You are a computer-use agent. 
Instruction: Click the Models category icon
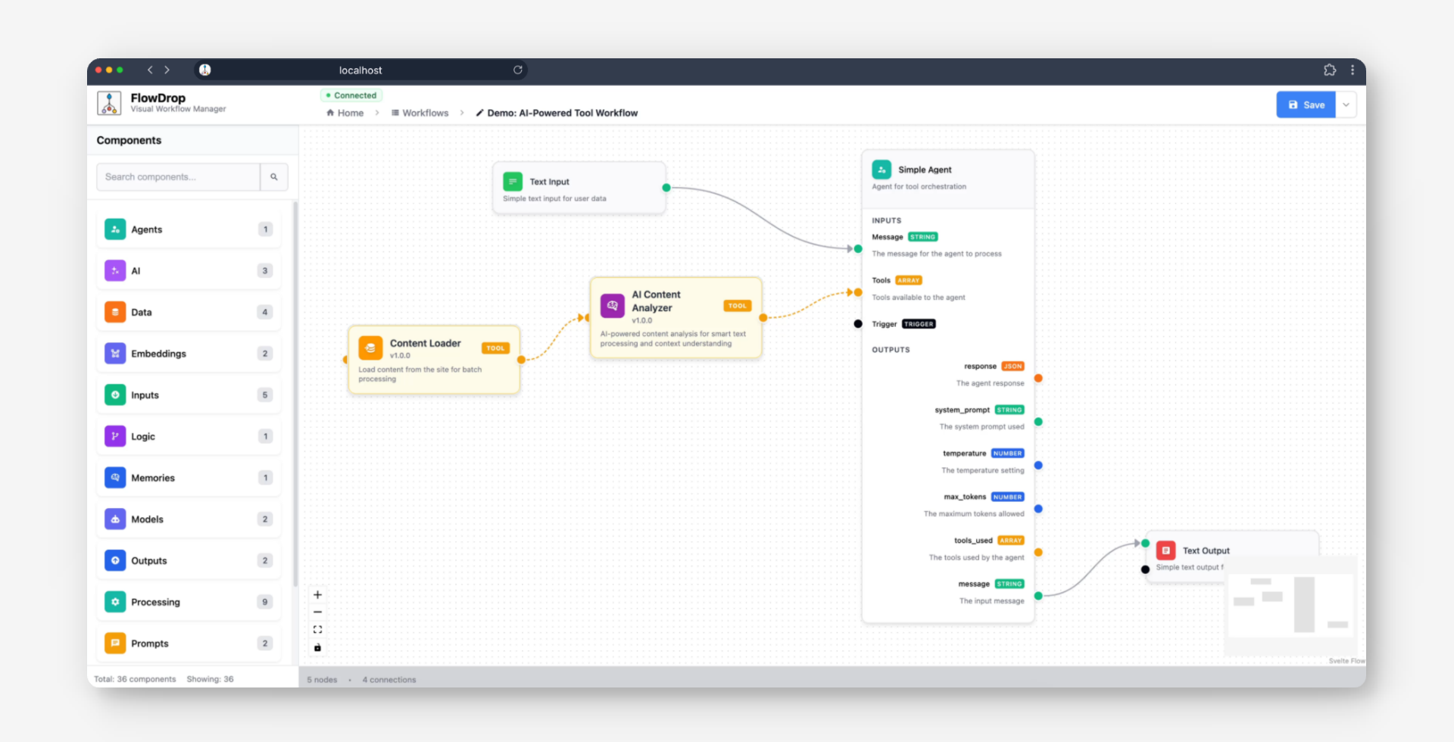(x=115, y=519)
